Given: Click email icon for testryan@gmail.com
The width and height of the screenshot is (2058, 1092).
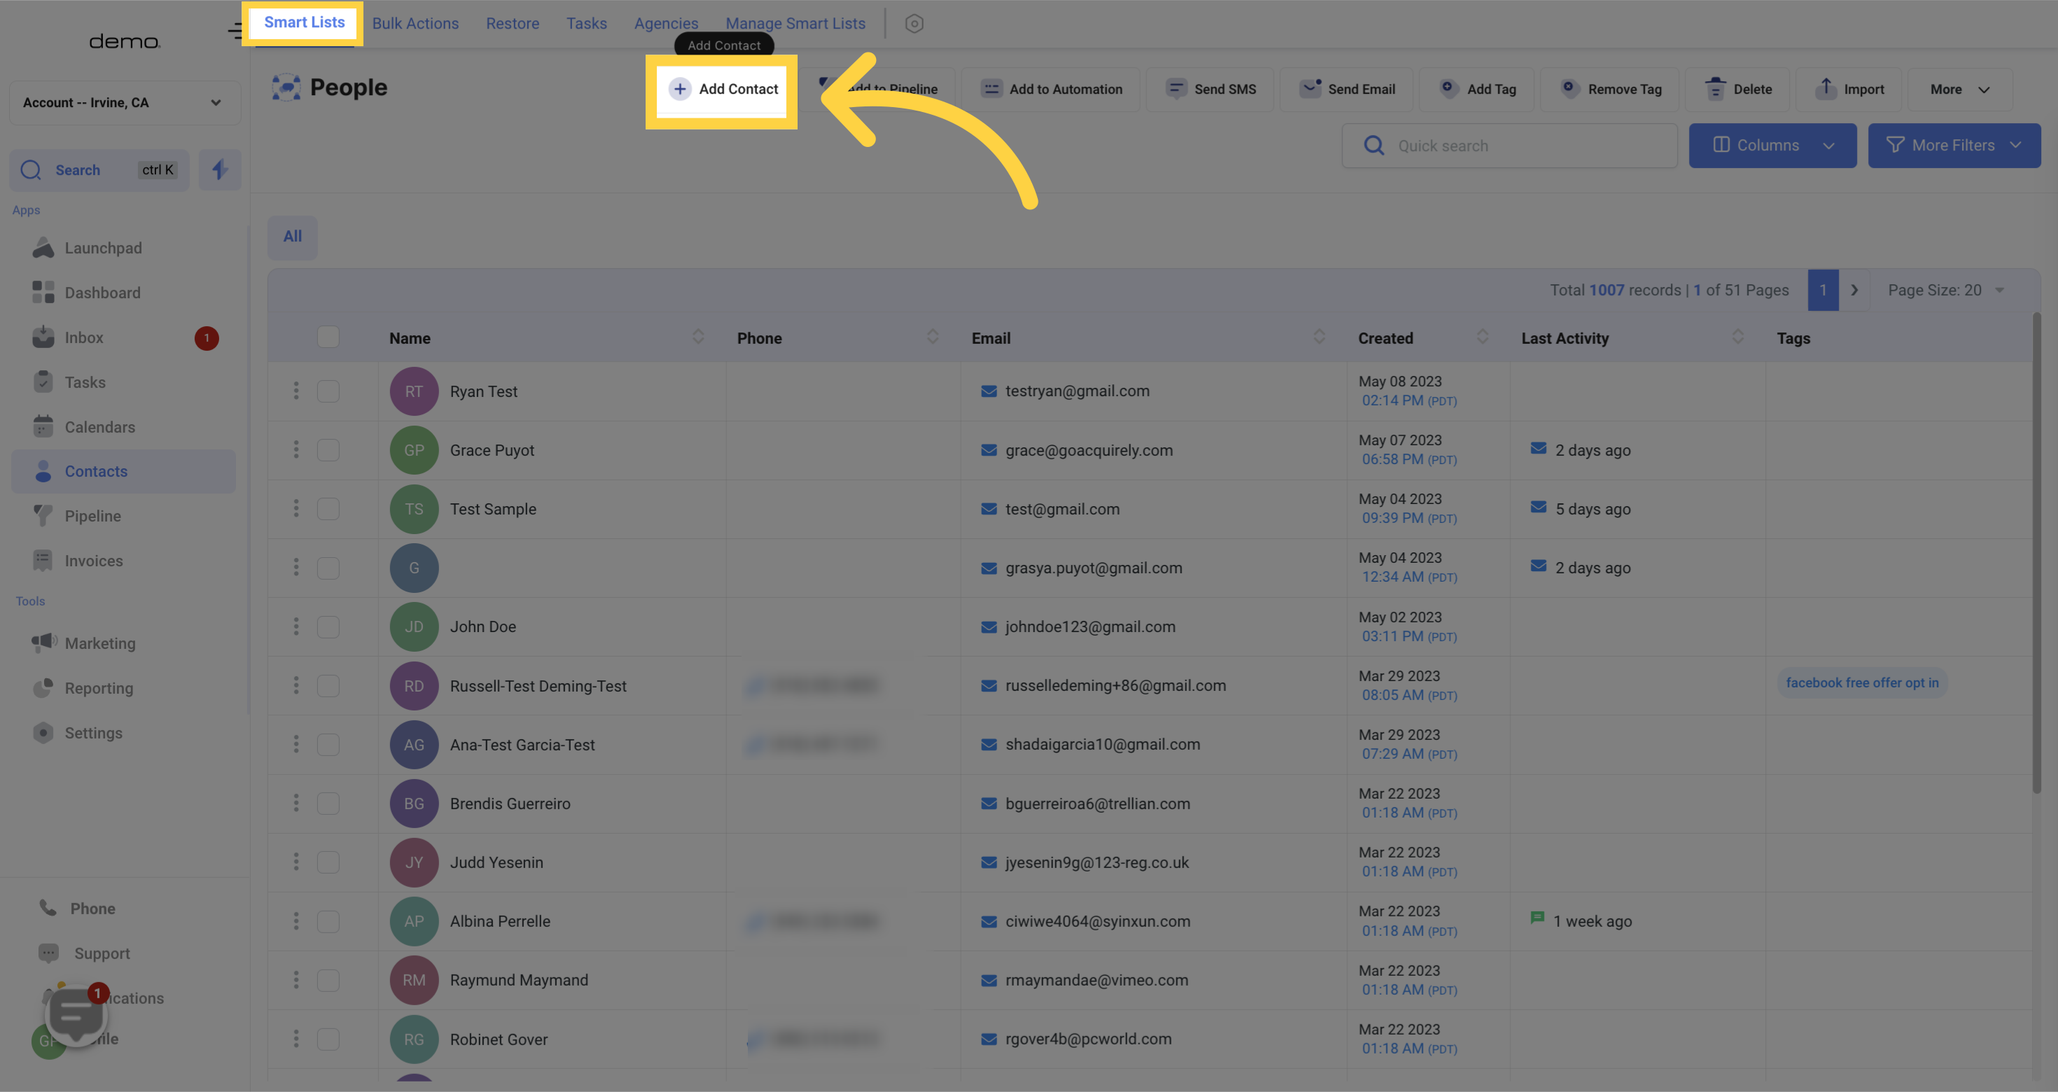Looking at the screenshot, I should [989, 391].
